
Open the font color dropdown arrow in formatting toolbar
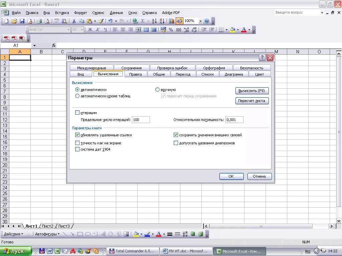click(x=249, y=30)
